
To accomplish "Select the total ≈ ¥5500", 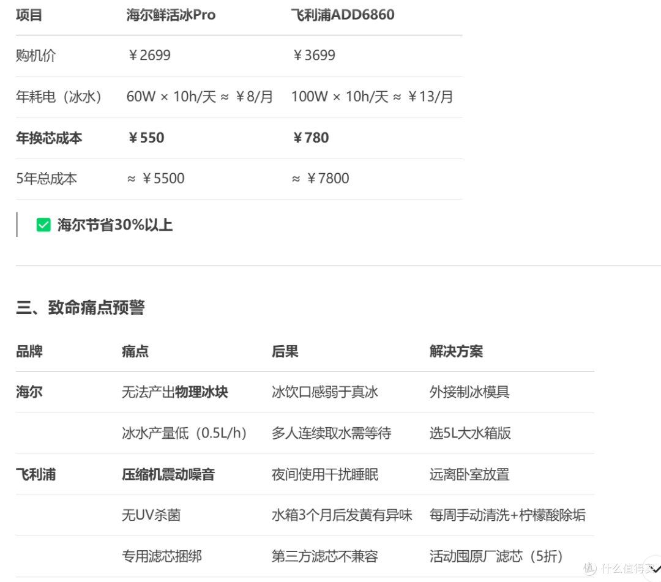I will 155,179.
